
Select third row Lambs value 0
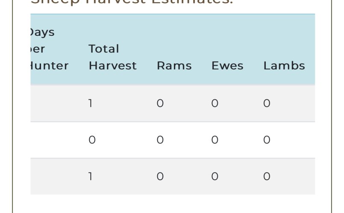point(267,176)
